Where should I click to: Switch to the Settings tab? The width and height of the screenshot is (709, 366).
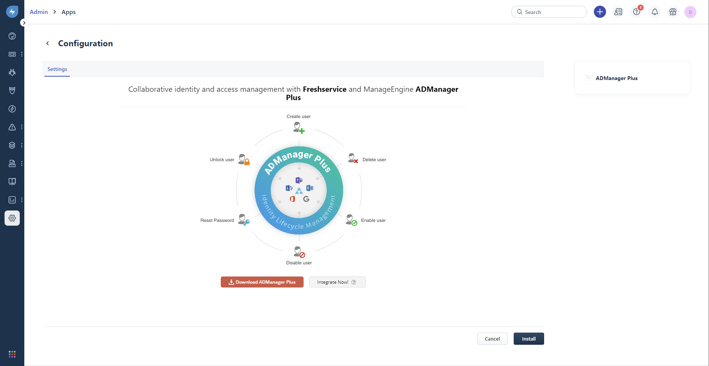click(x=57, y=69)
